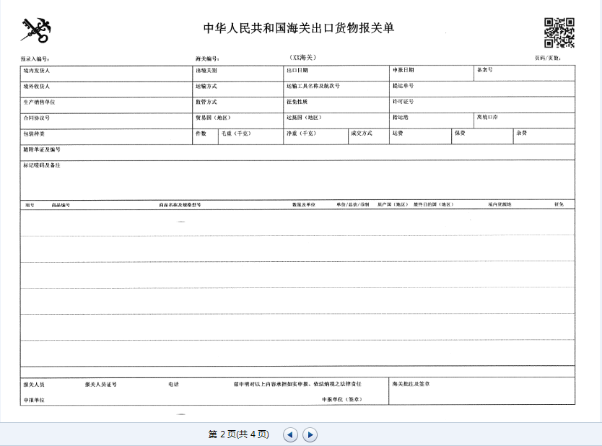The width and height of the screenshot is (602, 446).
Task: Select the 境内发货人 field
Action: (101, 72)
